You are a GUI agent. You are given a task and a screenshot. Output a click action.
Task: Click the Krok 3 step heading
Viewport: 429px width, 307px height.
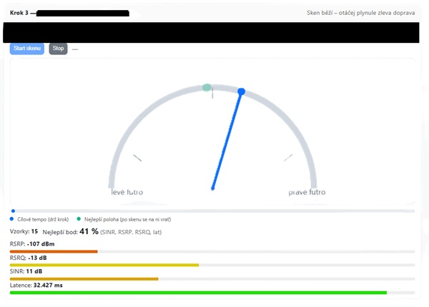click(23, 13)
